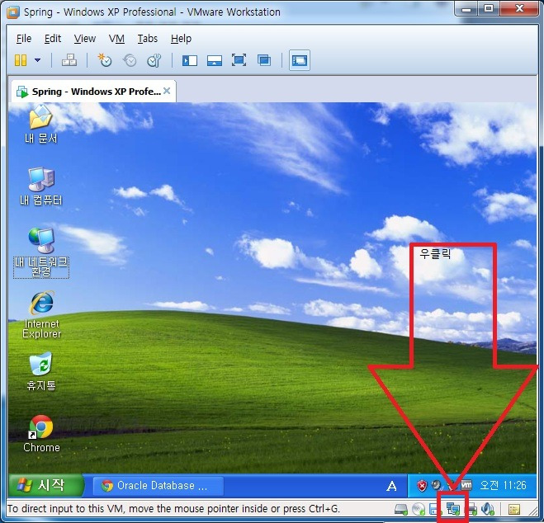
Task: Click the speaker volume tray icon in XP
Action: click(437, 485)
